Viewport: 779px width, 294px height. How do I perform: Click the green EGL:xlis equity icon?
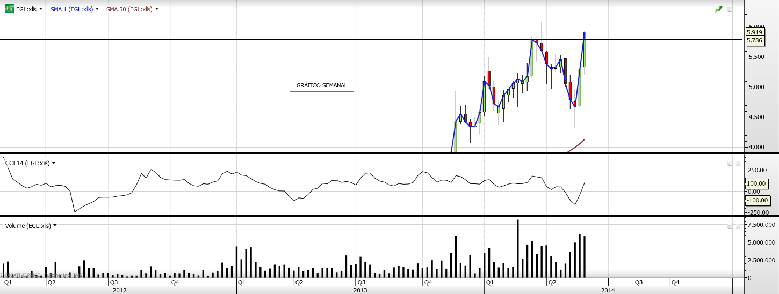coord(10,9)
